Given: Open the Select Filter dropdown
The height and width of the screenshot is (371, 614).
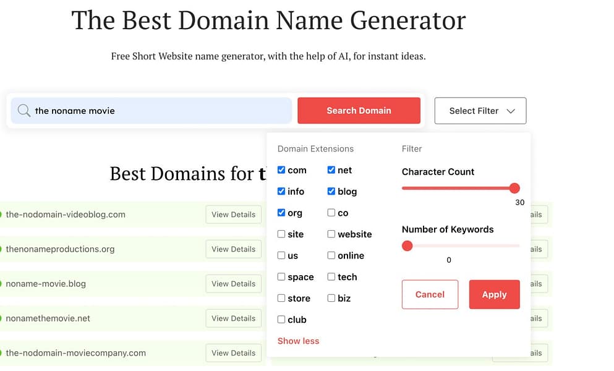Looking at the screenshot, I should click(x=480, y=111).
